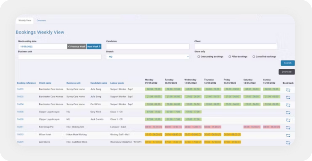Go to Next Week

[x=94, y=46]
